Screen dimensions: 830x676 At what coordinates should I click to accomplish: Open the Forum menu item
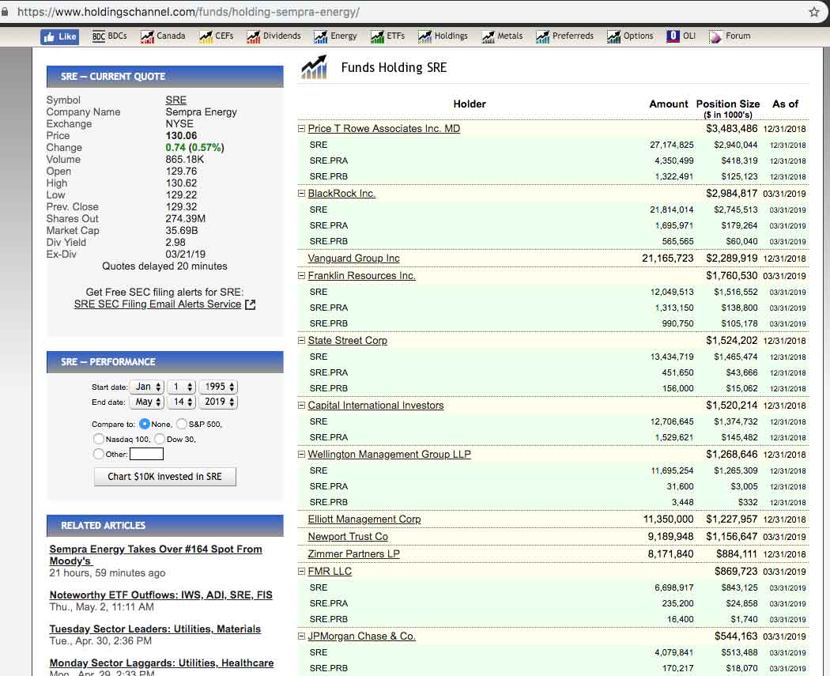[x=738, y=36]
